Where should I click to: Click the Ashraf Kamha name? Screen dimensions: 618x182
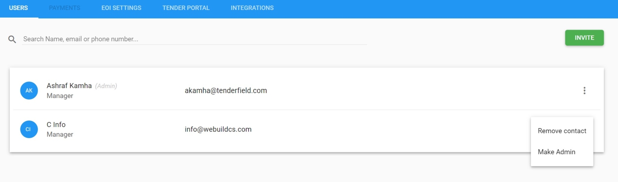tap(69, 86)
